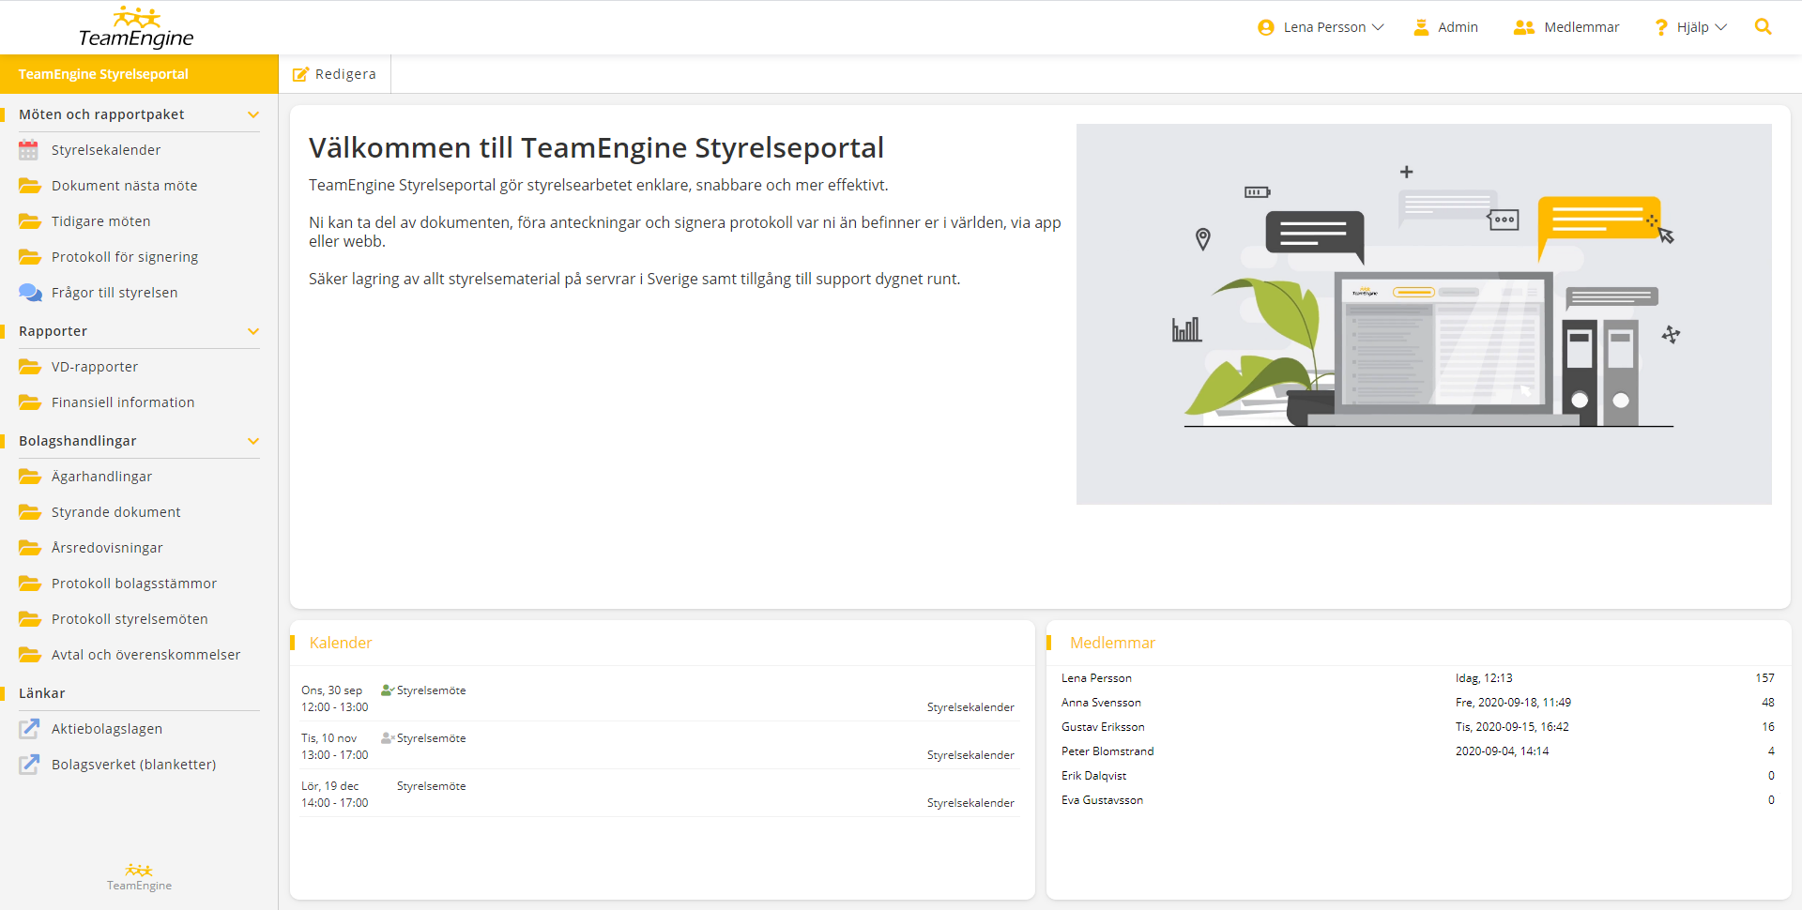Open the Lör, 19 dec Styrelsemöte event
The height and width of the screenshot is (910, 1802).
431,786
